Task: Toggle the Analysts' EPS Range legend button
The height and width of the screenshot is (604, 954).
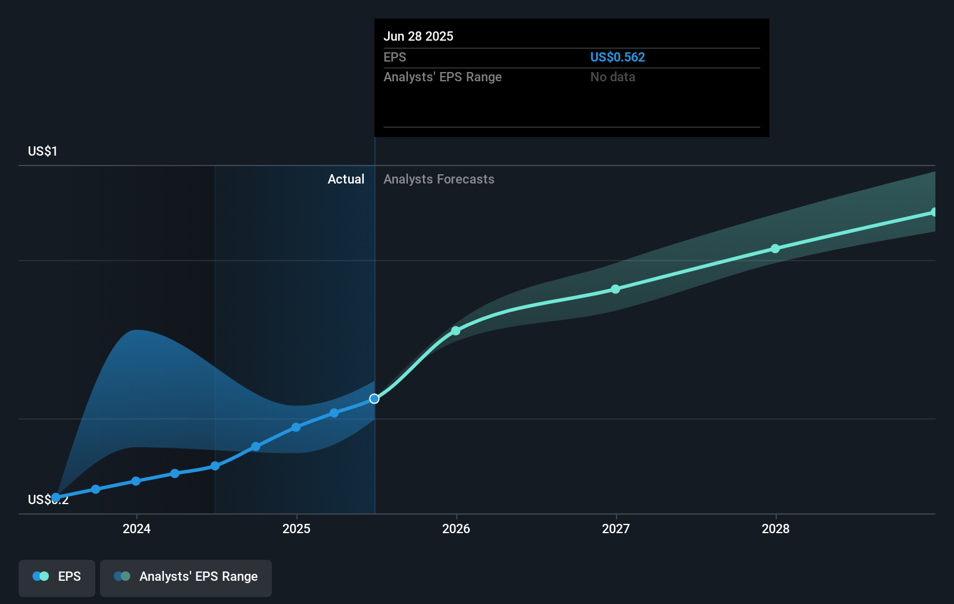Action: (x=186, y=577)
